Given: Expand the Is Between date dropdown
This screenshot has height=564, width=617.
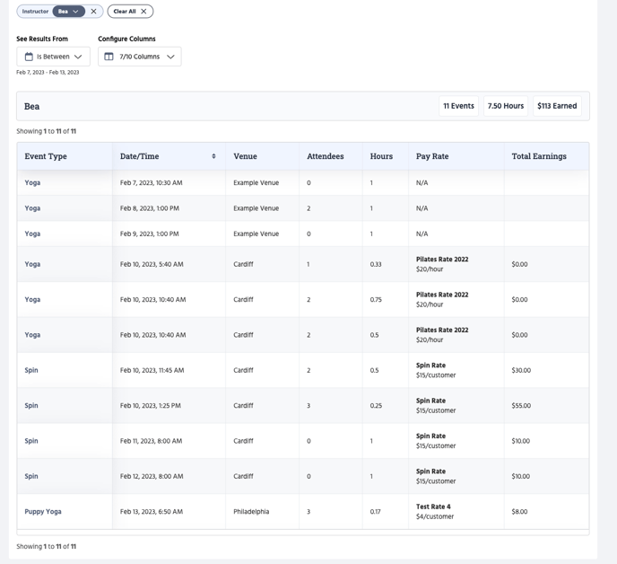Looking at the screenshot, I should tap(78, 57).
